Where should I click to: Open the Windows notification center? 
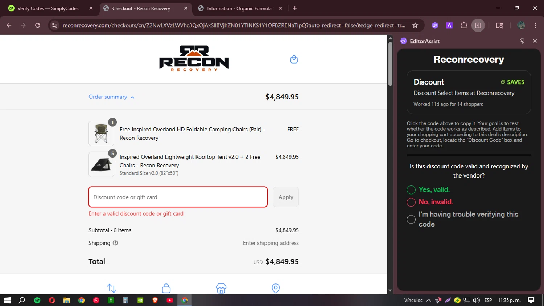coord(531,300)
